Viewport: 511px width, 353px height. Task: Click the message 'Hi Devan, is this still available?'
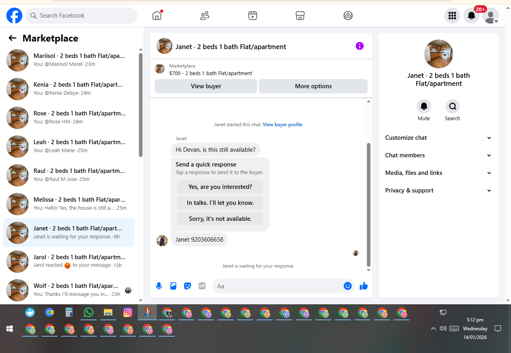[x=216, y=150]
